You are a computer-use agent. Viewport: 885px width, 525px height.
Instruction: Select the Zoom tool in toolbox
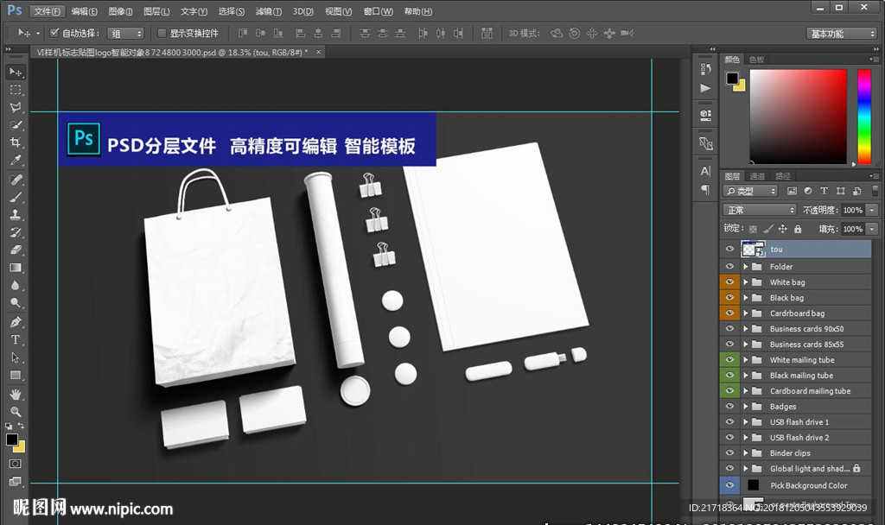tap(16, 411)
